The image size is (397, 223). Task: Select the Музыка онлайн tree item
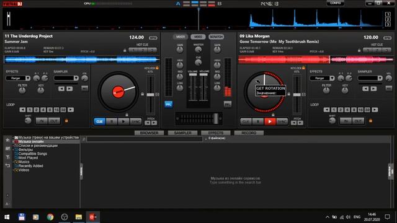coord(31,142)
